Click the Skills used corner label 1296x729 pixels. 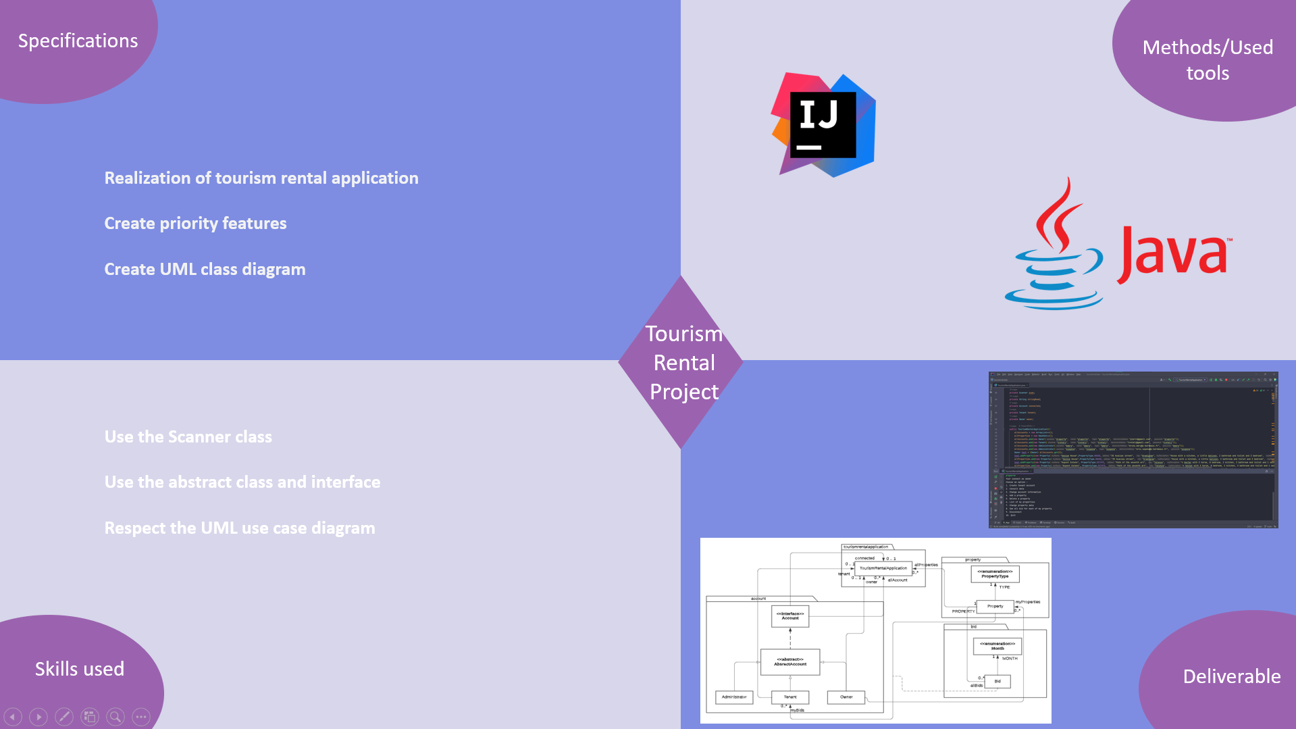tap(80, 669)
